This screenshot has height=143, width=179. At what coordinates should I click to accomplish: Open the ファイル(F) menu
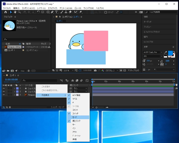pos(7,8)
